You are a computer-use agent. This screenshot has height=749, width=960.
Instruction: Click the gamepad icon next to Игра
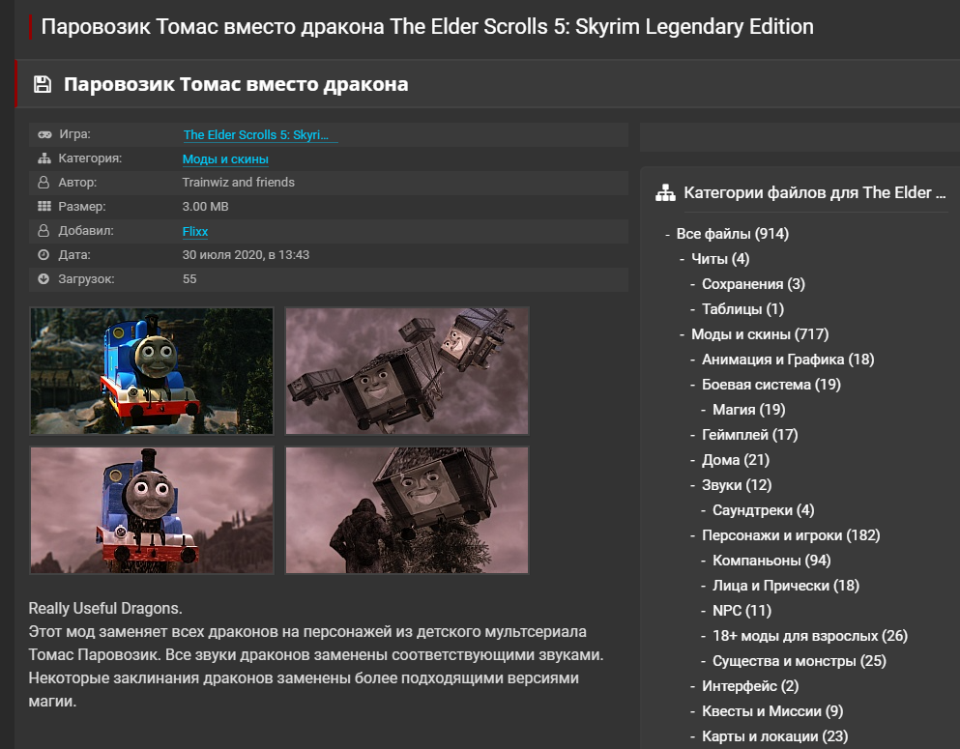pyautogui.click(x=44, y=134)
